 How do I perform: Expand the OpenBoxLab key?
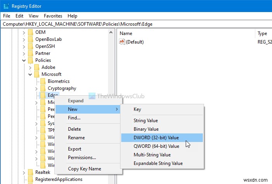point(24,40)
